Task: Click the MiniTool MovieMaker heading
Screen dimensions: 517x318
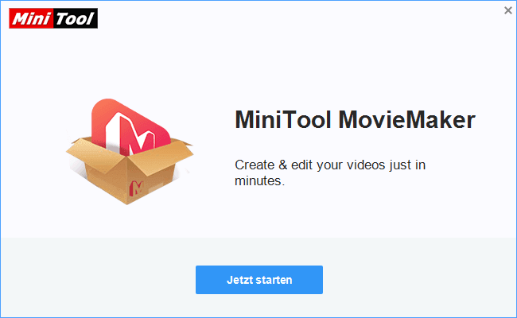Action: 355,121
